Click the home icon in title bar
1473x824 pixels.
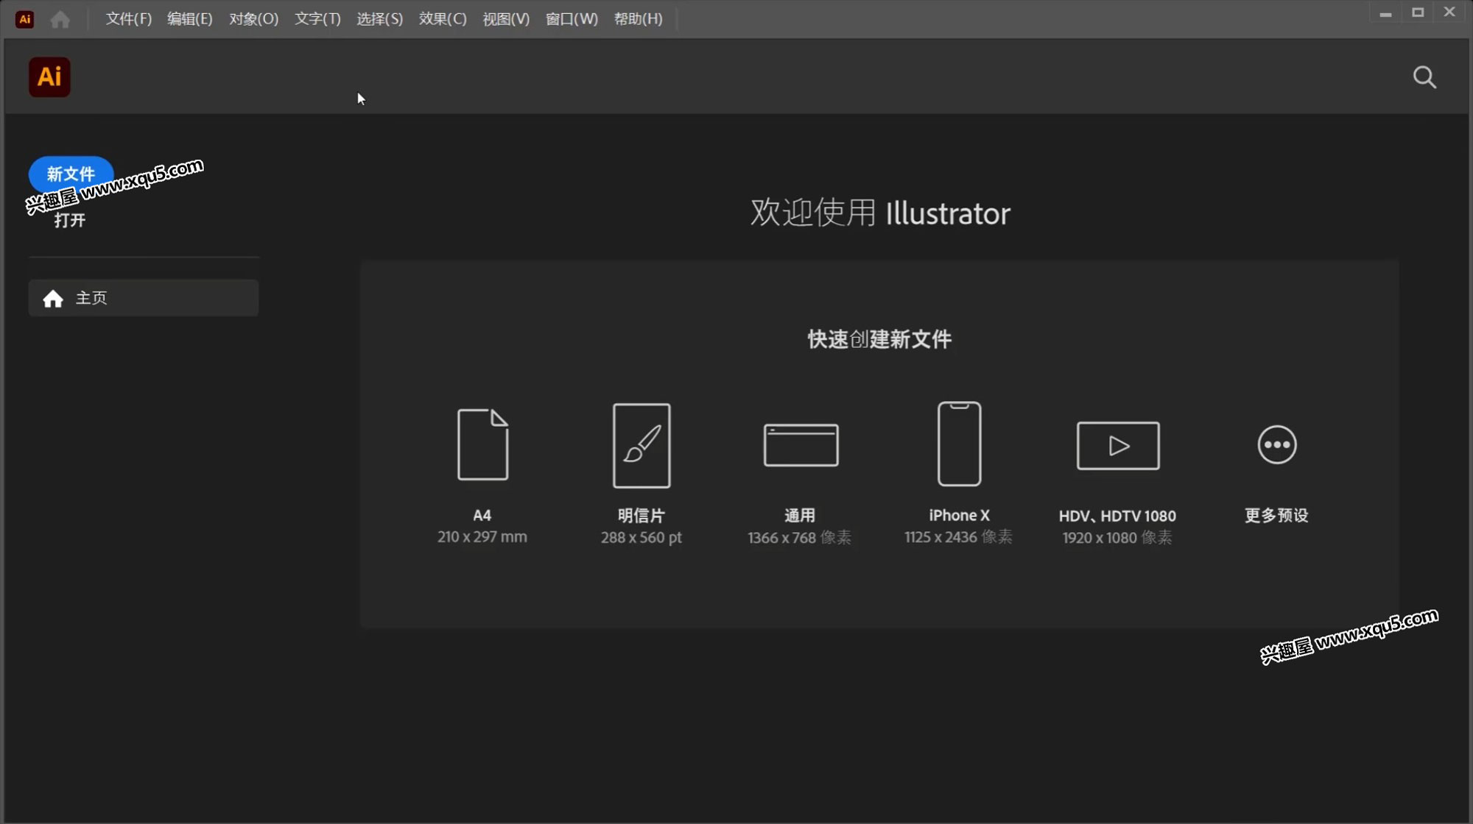[x=60, y=19]
